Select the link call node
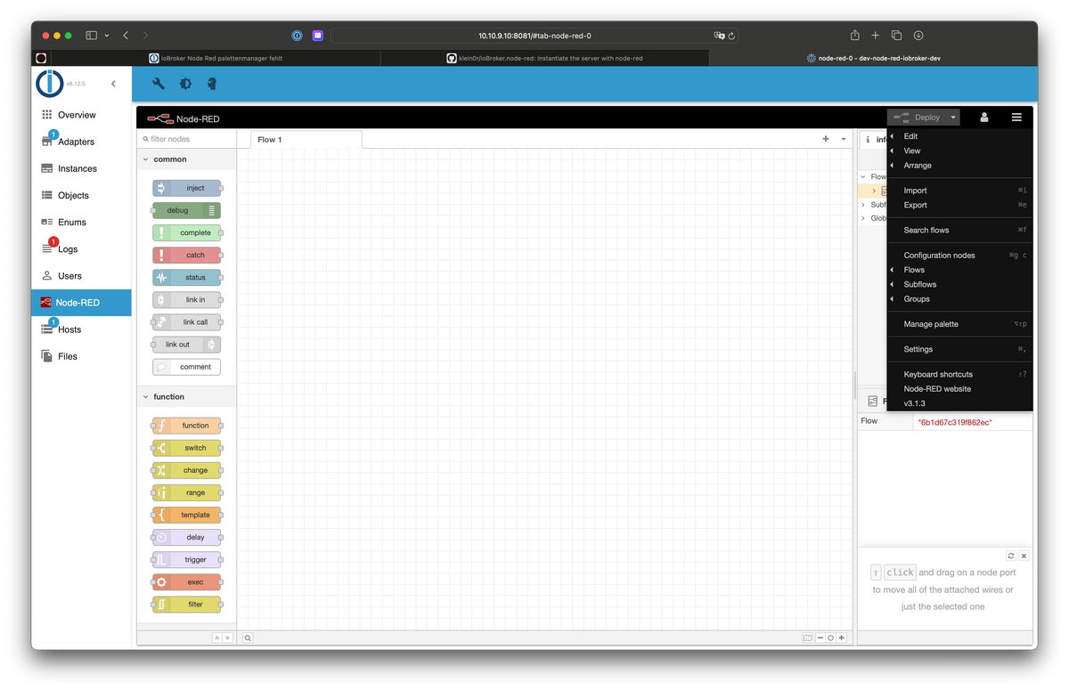This screenshot has height=691, width=1069. [186, 321]
